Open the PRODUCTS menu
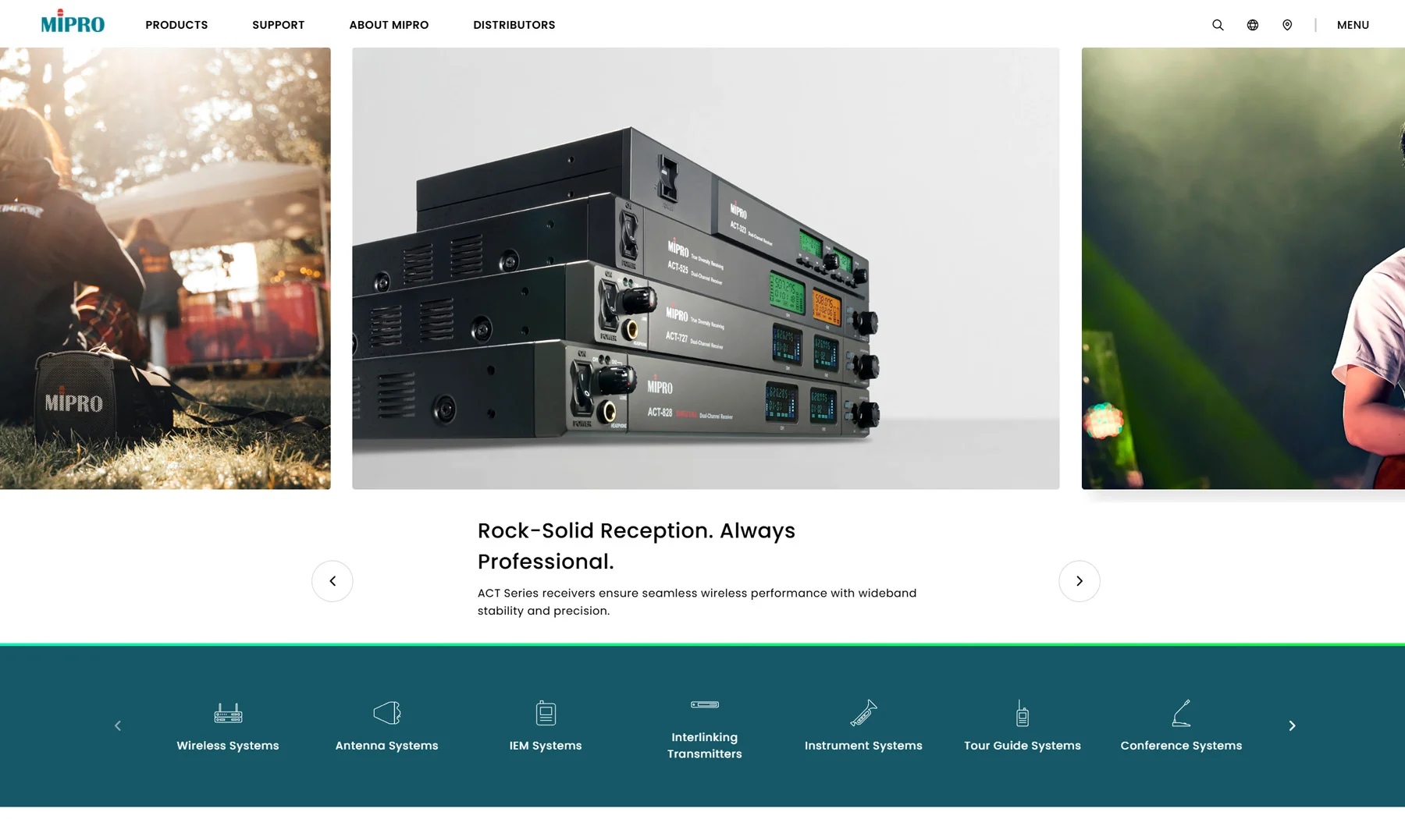 point(176,25)
